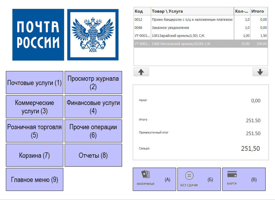Open Почтовые услуги (1)
275x200 pixels.
point(35,83)
